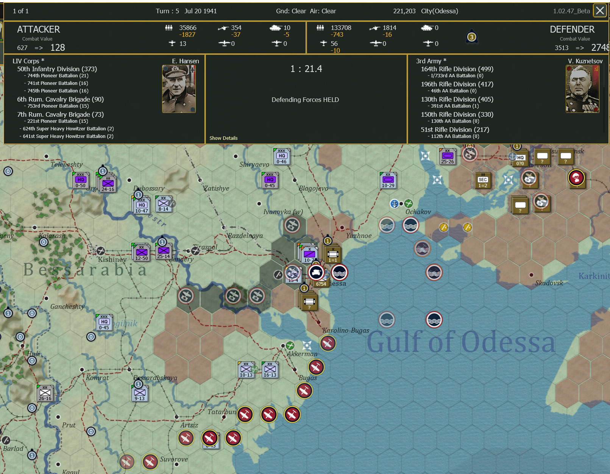Click the LIV Corps header

point(28,61)
